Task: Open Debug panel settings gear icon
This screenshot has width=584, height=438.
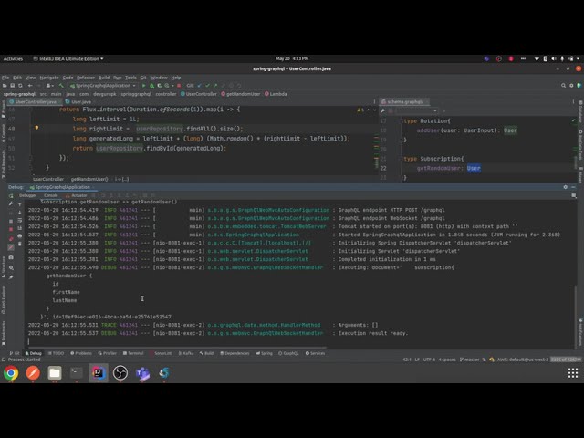Action: (566, 187)
